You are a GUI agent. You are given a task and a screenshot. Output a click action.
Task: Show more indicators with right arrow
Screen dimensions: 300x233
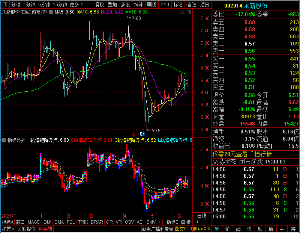point(159,222)
